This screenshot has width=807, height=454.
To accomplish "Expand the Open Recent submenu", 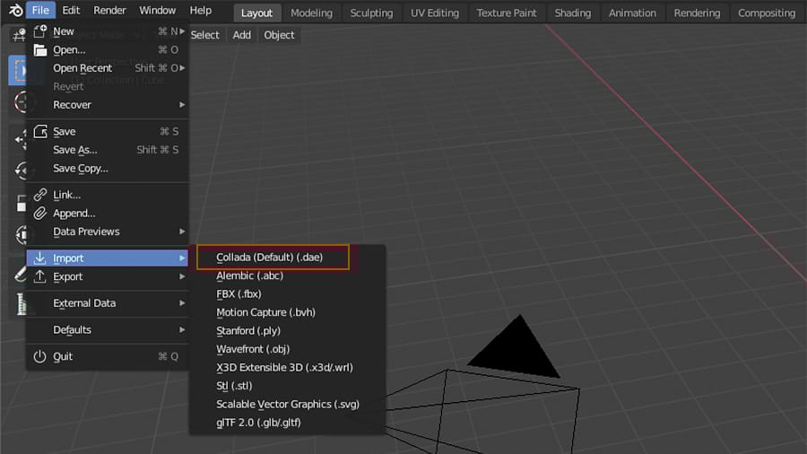I will tap(108, 68).
